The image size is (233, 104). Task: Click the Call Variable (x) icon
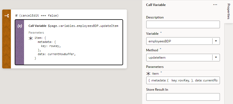click(20, 26)
